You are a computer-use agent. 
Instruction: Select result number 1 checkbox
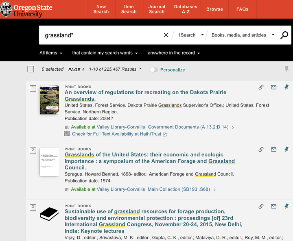[x=33, y=89]
